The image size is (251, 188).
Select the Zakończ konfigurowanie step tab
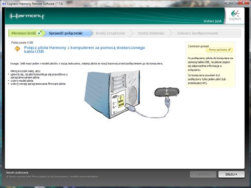click(198, 33)
